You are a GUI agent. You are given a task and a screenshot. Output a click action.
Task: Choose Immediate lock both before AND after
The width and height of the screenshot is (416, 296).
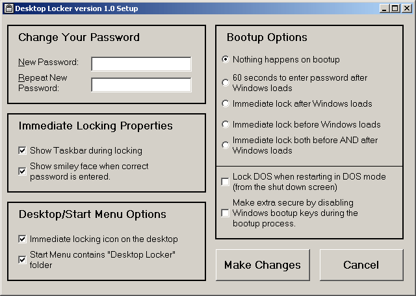[x=226, y=145]
